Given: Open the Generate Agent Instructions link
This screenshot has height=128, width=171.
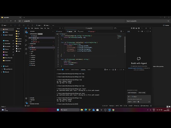Looking at the screenshot, I should pos(135,68).
